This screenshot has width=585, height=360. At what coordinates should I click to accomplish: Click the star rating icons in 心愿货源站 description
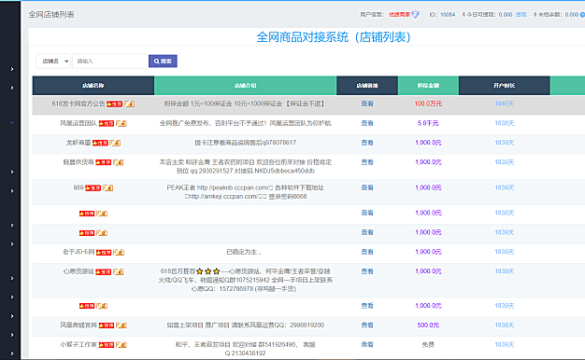click(x=207, y=271)
